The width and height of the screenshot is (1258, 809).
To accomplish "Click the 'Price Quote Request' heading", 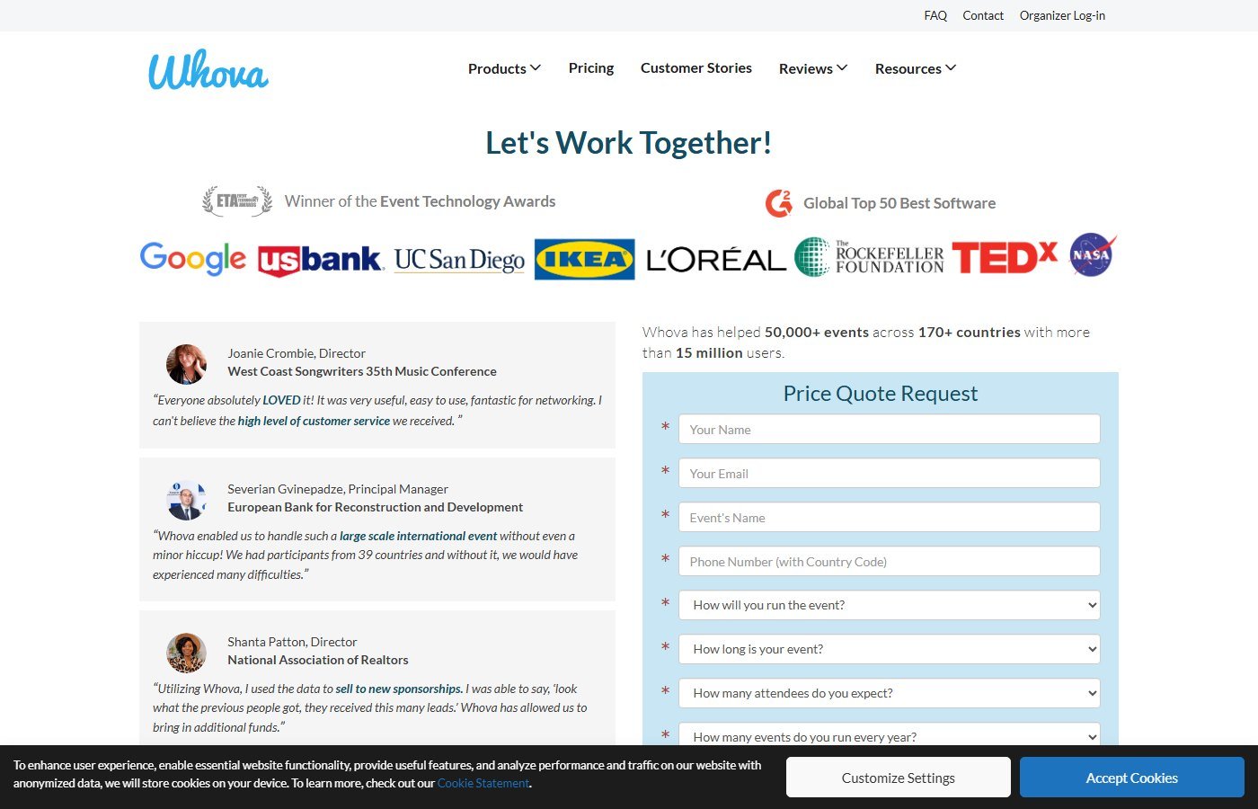I will click(x=881, y=393).
